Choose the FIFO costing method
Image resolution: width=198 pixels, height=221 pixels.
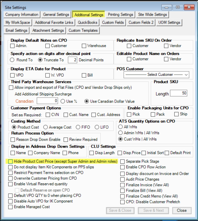tap(77, 127)
